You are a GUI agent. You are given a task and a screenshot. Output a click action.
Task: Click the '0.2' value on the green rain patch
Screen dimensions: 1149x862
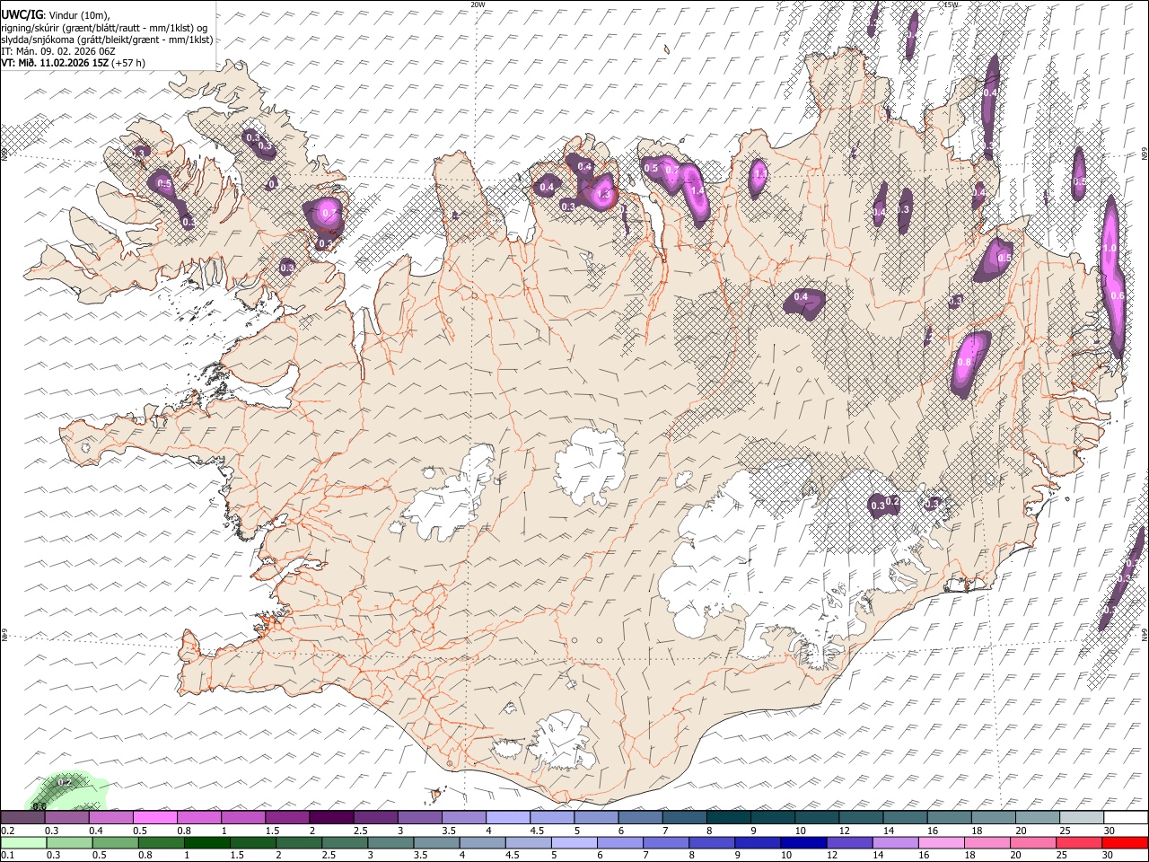click(x=64, y=783)
